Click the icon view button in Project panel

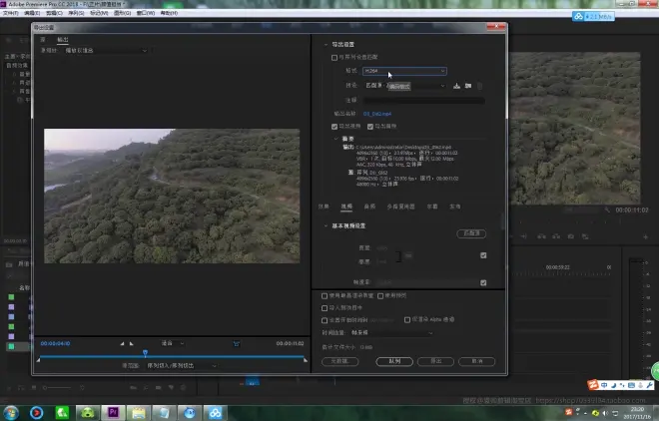click(34, 388)
